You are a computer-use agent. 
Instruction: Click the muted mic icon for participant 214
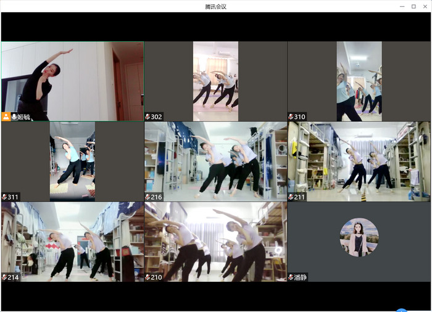(x=5, y=277)
